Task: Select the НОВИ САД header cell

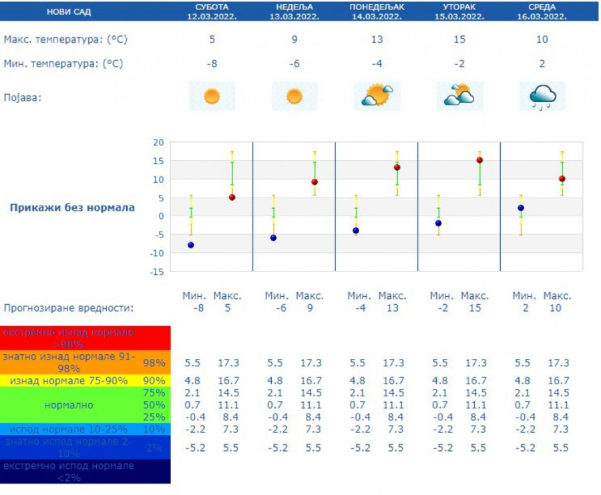Action: 69,12
